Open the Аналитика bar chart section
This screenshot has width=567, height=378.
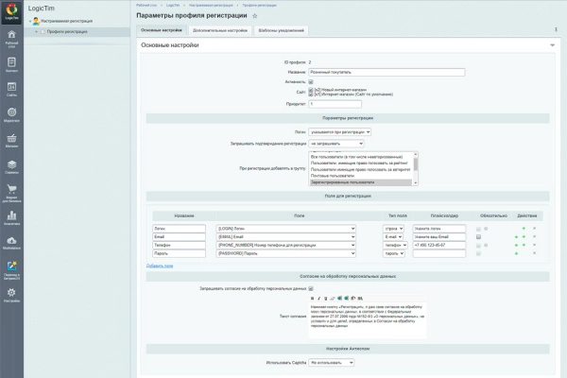[11, 217]
